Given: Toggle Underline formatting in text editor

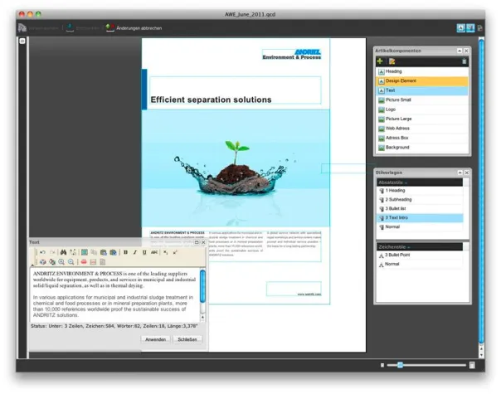Looking at the screenshot, I should coord(143,251).
